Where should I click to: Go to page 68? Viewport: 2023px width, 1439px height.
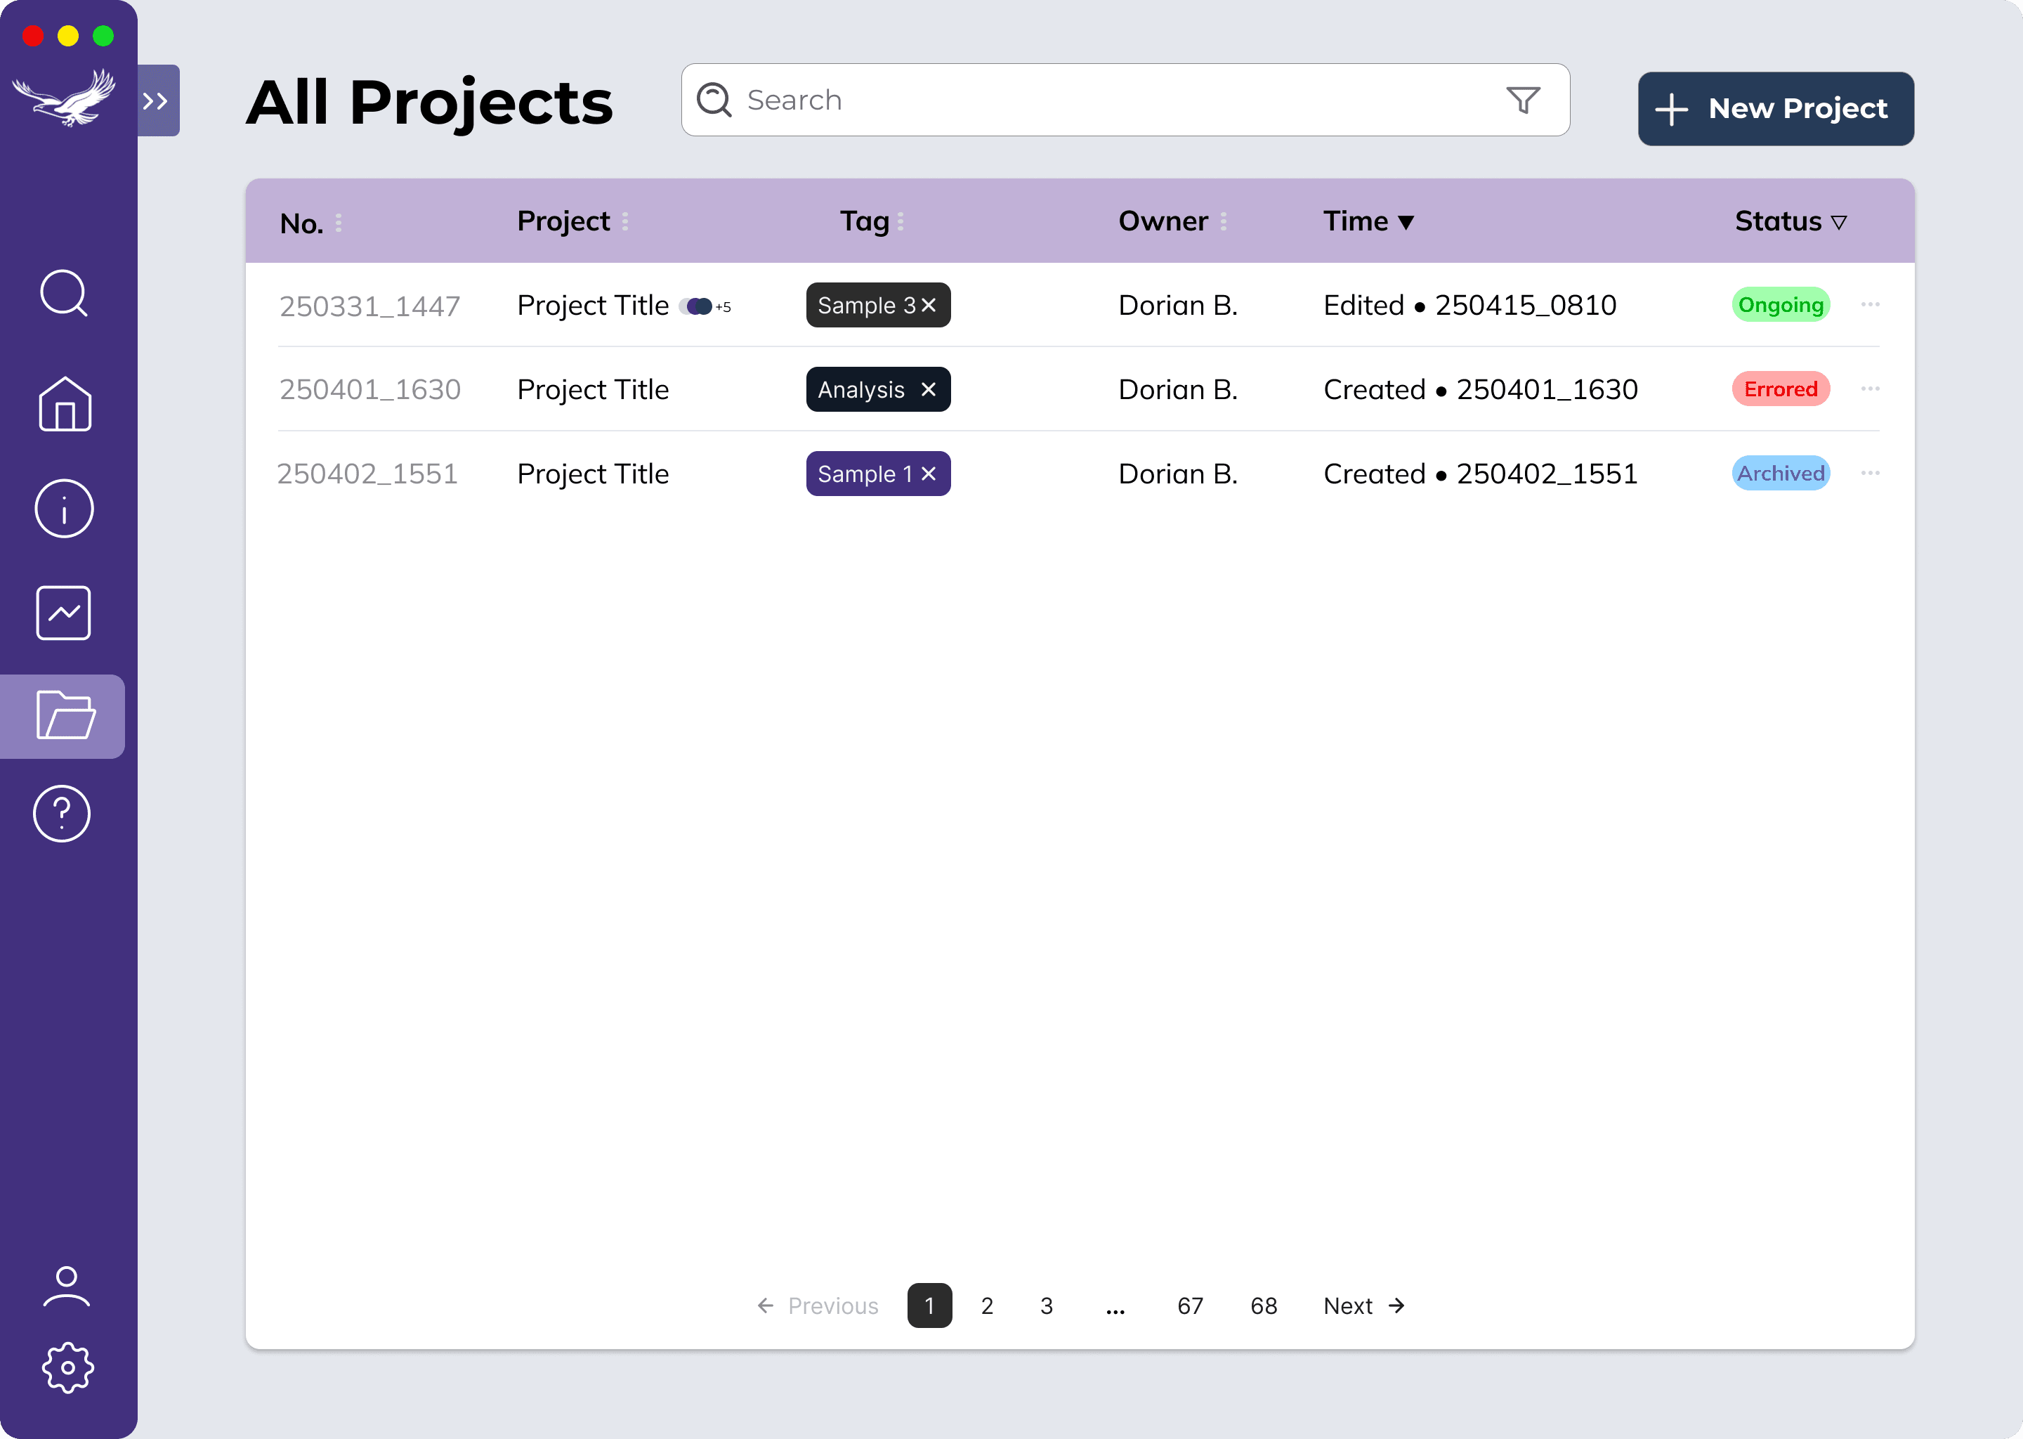tap(1263, 1306)
